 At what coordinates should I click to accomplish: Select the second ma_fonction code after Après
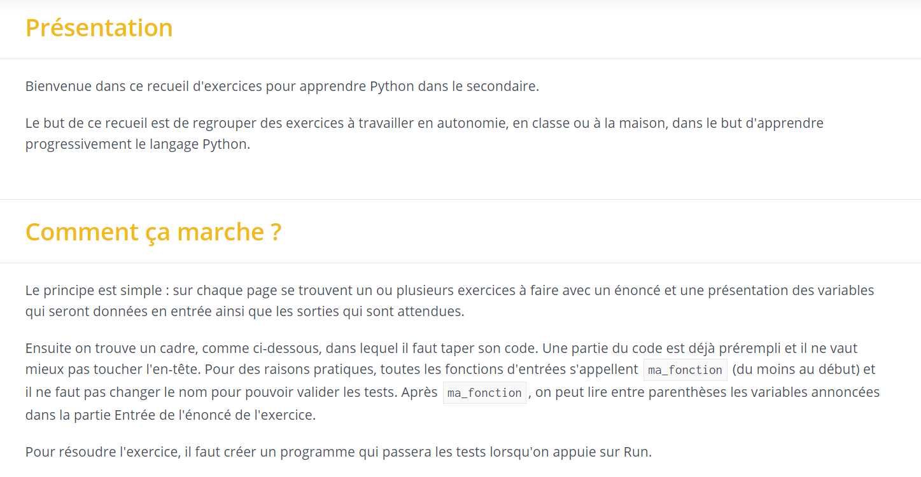click(x=484, y=392)
